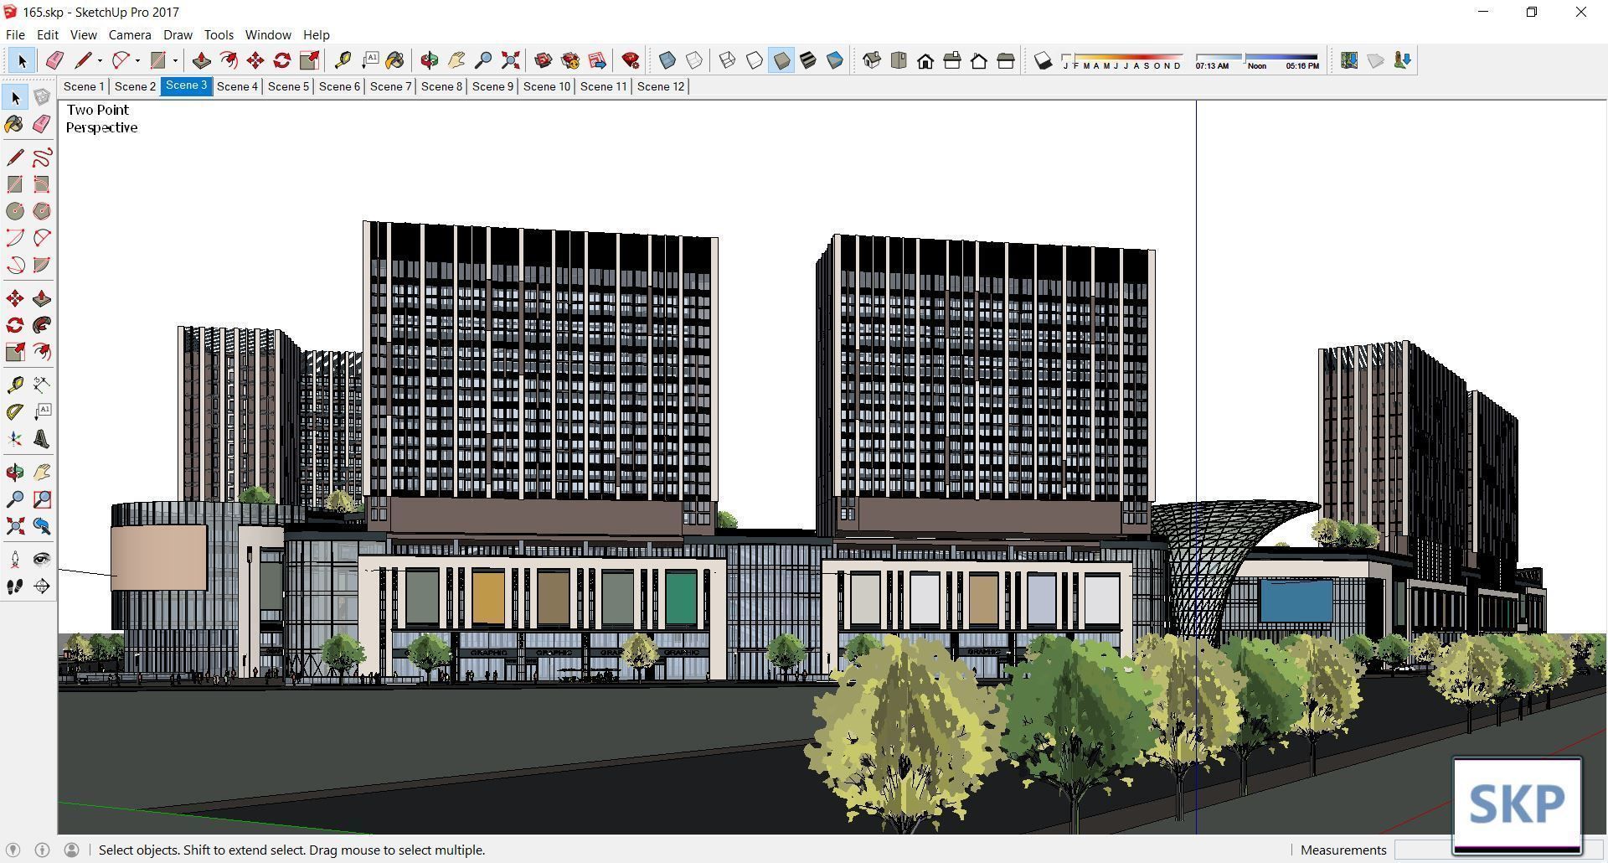Switch to Scene 5 tab
Image resolution: width=1608 pixels, height=863 pixels.
288,86
